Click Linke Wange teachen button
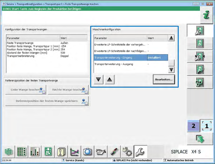Screen dimensions: 215x164 click(x=26, y=90)
